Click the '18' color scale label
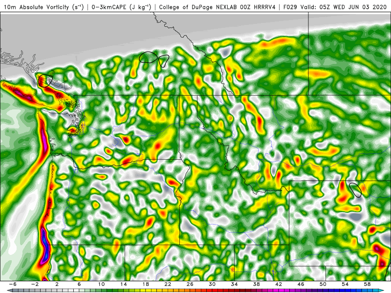This screenshot has height=293, width=391. tap(146, 284)
